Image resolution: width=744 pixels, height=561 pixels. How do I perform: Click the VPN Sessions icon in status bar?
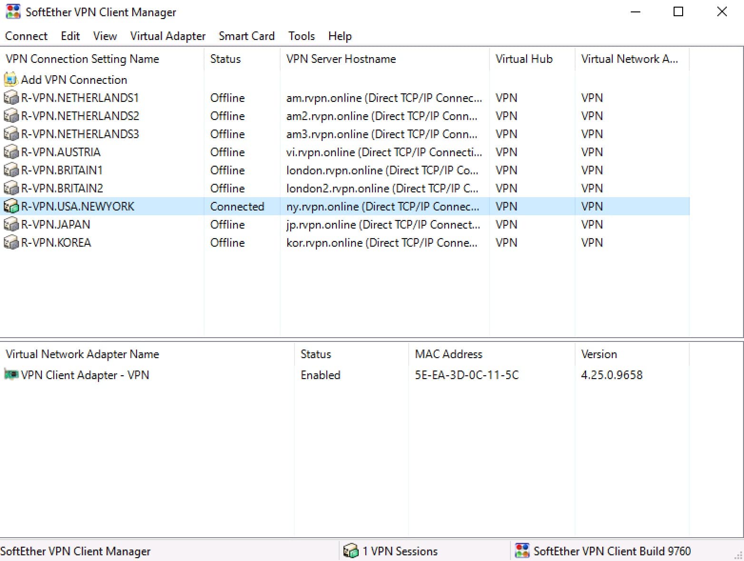coord(351,551)
